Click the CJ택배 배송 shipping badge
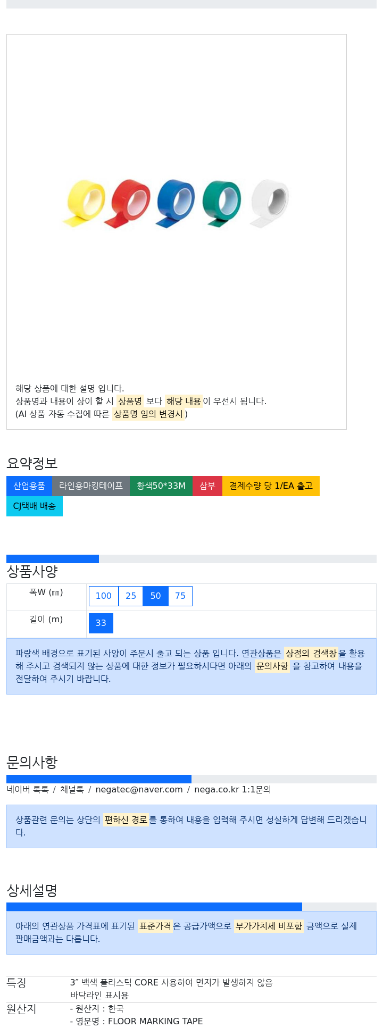The height and width of the screenshot is (1028, 383). click(x=35, y=506)
